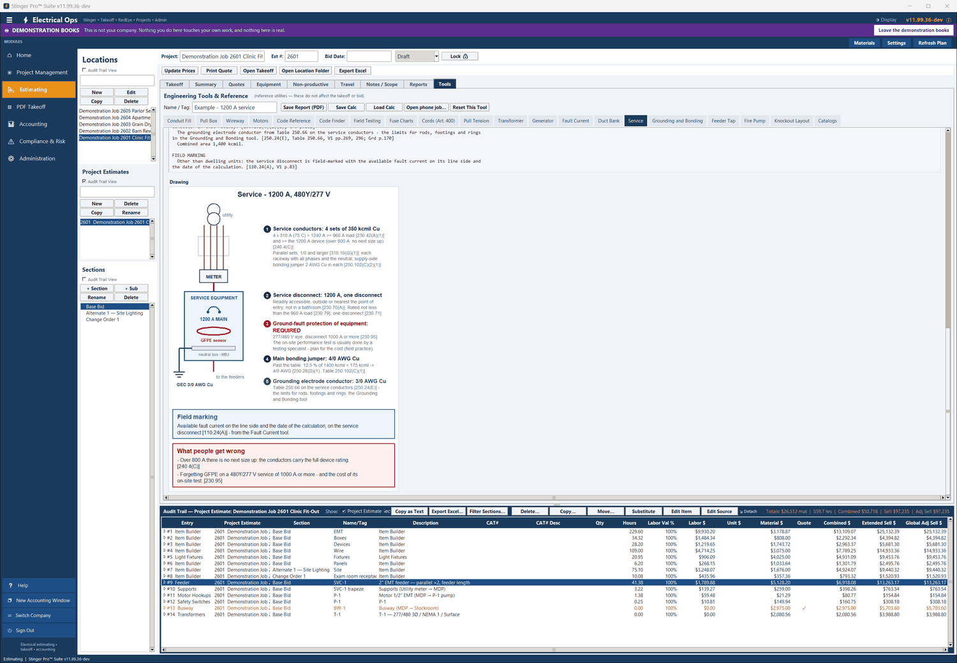This screenshot has height=663, width=957.
Task: Click the Estimating ruler icon
Action: (x=11, y=90)
